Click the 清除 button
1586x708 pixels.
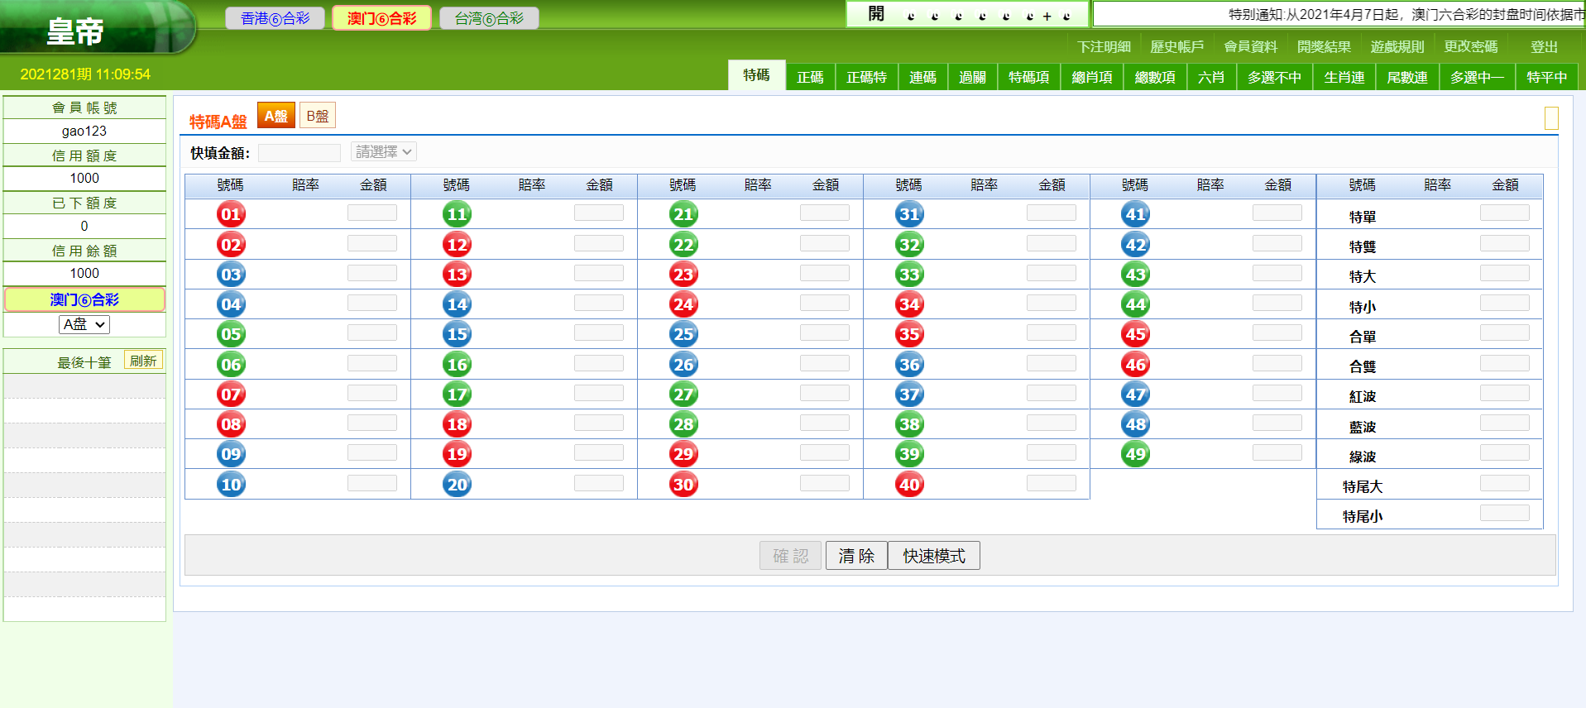coord(856,556)
